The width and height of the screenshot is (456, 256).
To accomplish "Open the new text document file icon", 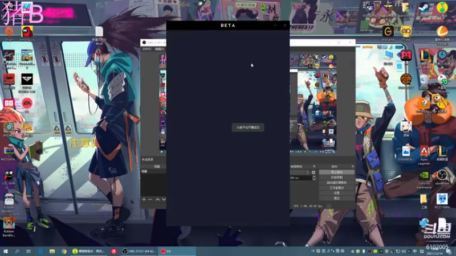I will click(x=99, y=31).
